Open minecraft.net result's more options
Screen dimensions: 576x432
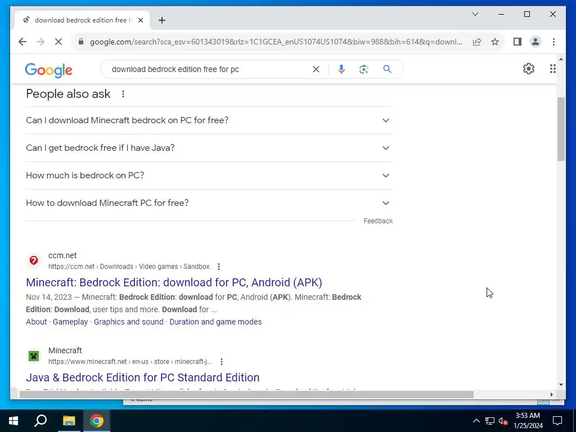(x=222, y=362)
